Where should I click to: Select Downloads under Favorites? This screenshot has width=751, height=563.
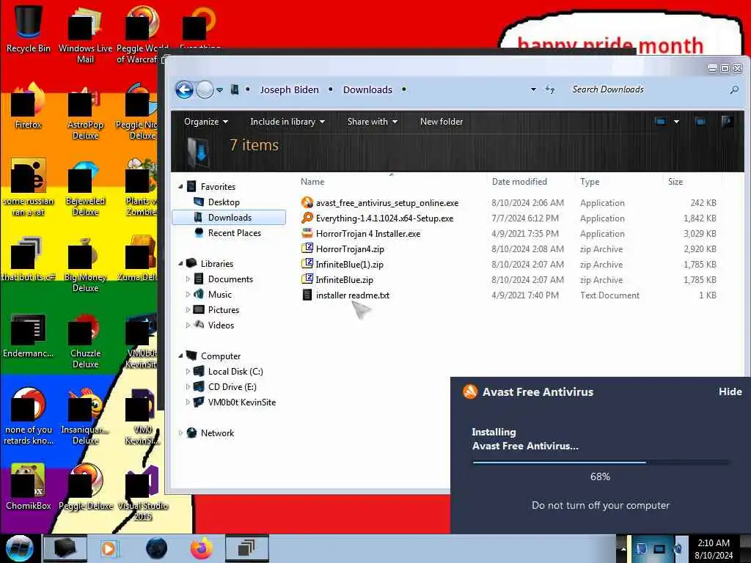click(x=229, y=217)
